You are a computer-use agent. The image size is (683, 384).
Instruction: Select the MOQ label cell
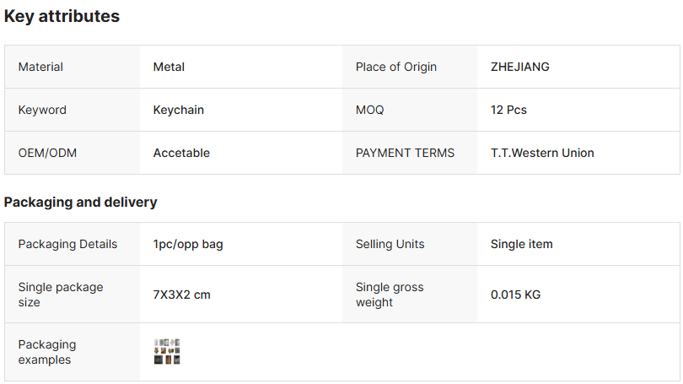[x=369, y=110]
